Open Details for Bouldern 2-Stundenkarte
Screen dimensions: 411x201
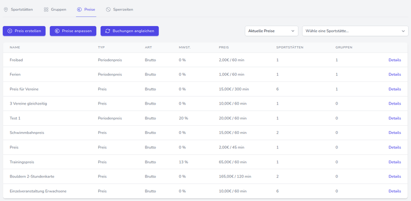[x=394, y=176]
